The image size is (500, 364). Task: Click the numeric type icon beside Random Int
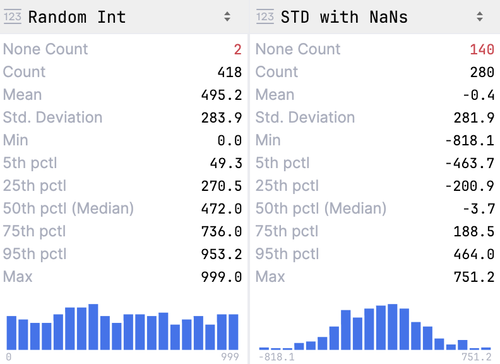click(13, 17)
